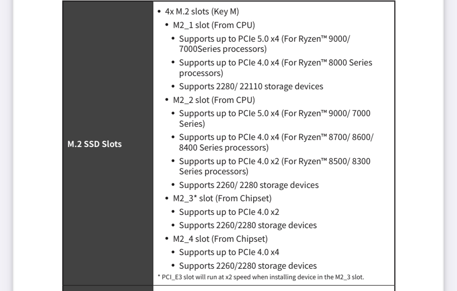Click M2_3 "Supports up to PCIe 4.0 x2" line

point(229,212)
